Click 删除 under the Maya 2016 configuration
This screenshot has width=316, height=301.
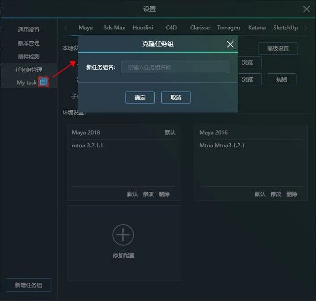tap(292, 194)
